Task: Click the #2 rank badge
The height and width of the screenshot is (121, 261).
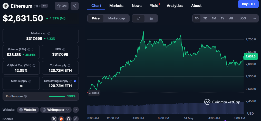Action: click(44, 6)
